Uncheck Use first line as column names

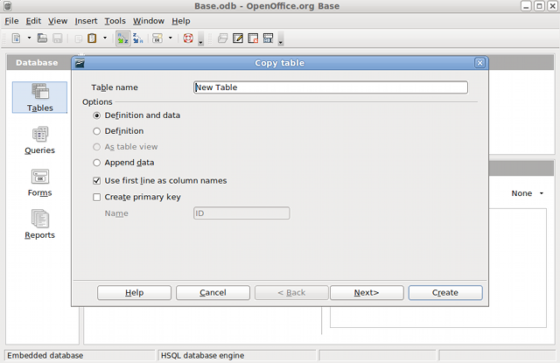[x=97, y=181]
